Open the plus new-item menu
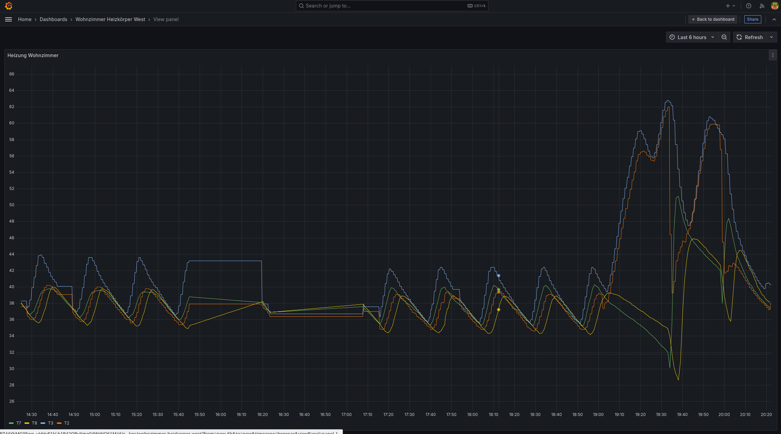The image size is (781, 434). click(730, 6)
